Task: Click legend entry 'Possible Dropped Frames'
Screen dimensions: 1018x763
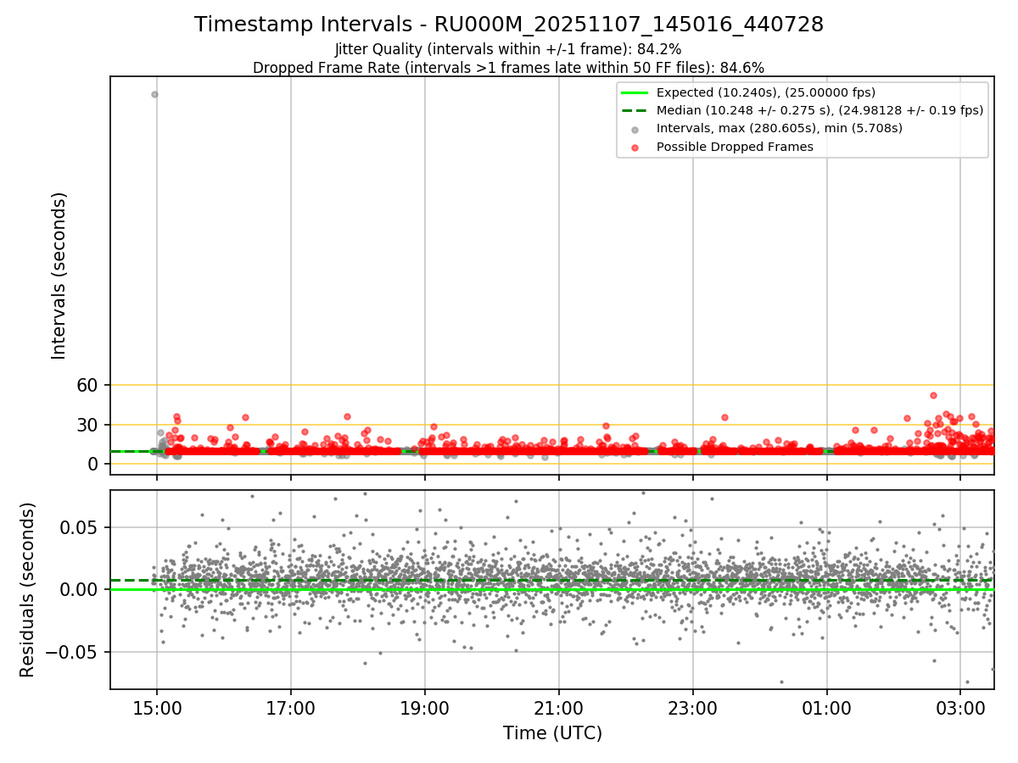Action: 735,147
